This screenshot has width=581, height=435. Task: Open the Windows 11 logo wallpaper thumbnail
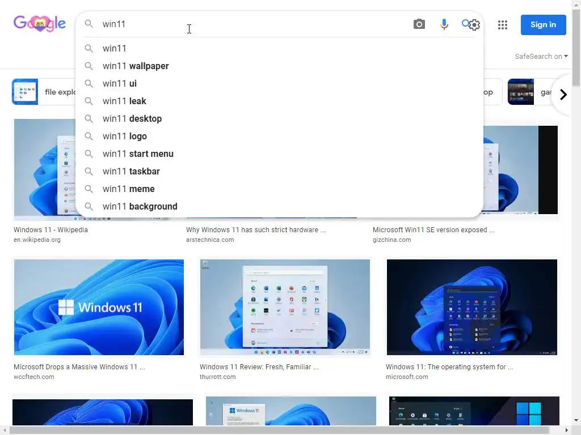(99, 307)
